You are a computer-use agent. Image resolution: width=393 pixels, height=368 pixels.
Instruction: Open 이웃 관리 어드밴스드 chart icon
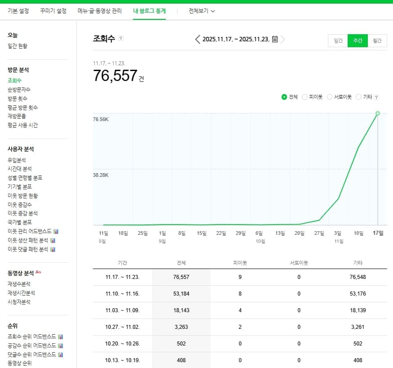pyautogui.click(x=56, y=231)
